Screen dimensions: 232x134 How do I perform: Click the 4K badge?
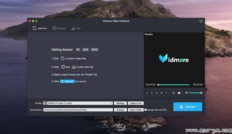pos(78,50)
